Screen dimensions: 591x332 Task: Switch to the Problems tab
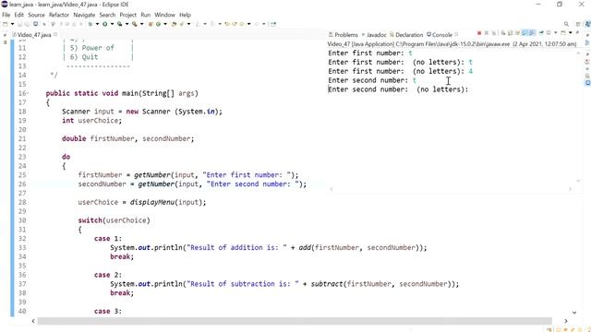[x=343, y=35]
